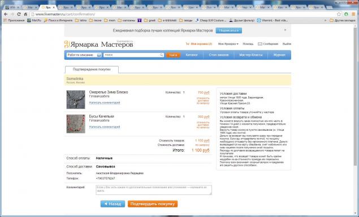Click the browser back arrow
The image size is (359, 217).
pyautogui.click(x=6, y=14)
